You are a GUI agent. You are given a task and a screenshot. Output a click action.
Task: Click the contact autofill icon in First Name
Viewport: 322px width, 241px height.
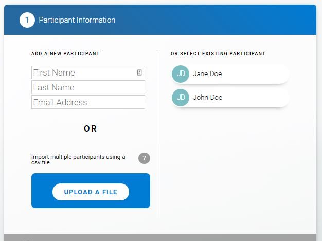pos(139,72)
